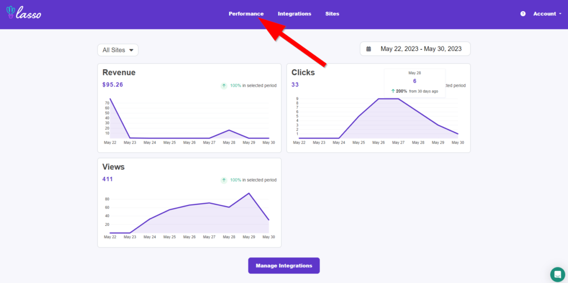Click the May 29 peak on Views chart

[x=249, y=193]
